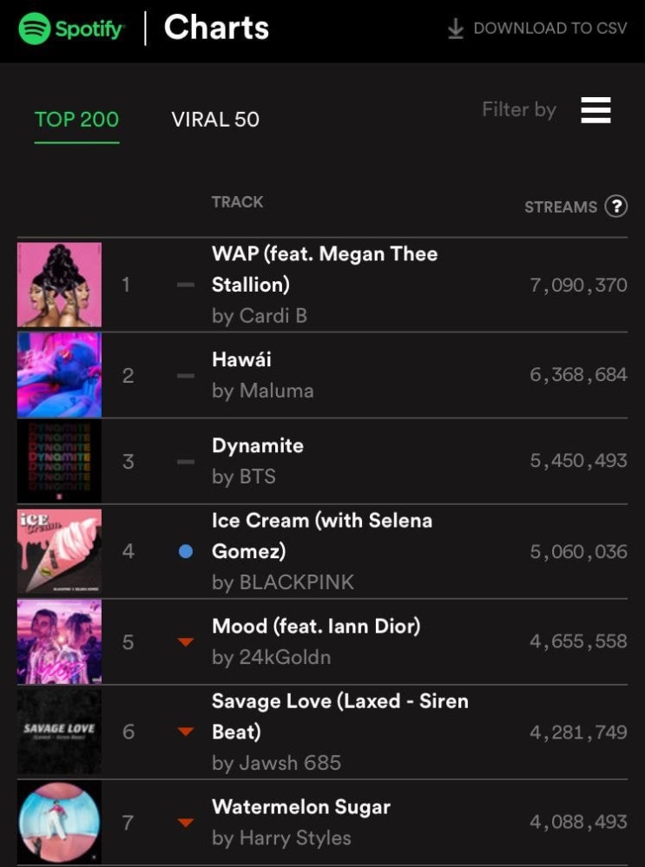Click the blue new-entry dot for Ice Cream
Screen dimensions: 645x867
pos(186,551)
